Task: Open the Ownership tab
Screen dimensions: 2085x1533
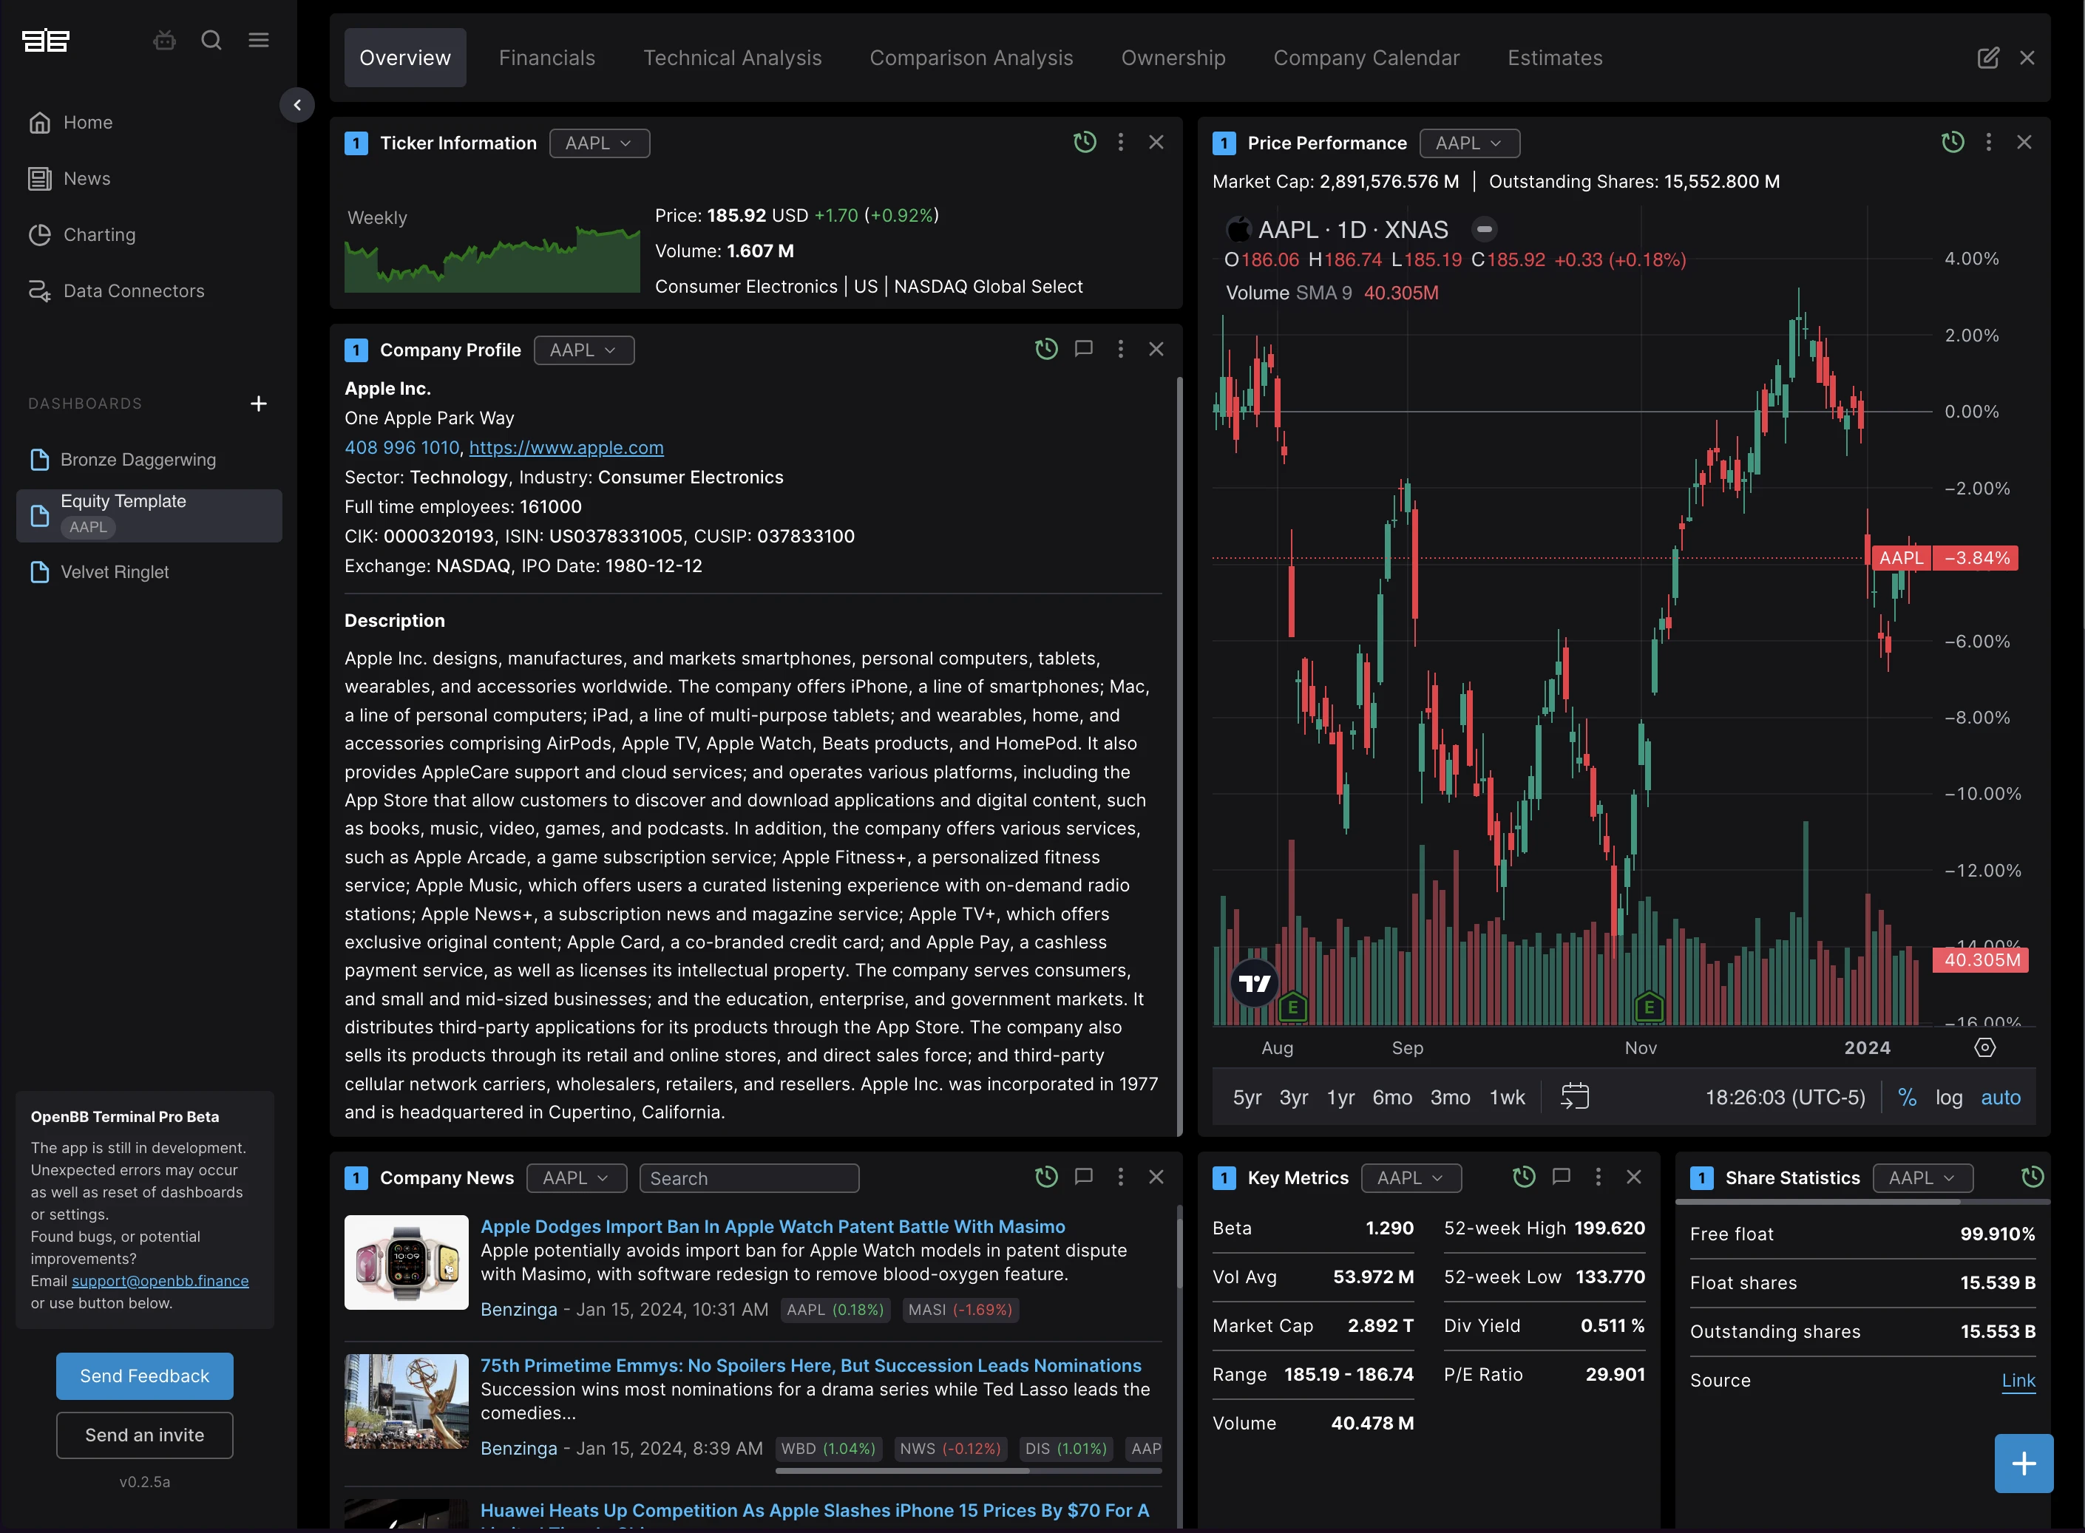Action: [x=1173, y=58]
